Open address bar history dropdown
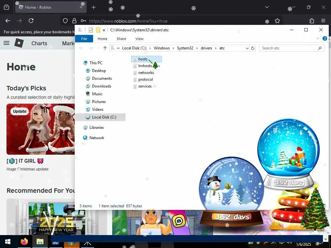The width and height of the screenshot is (331, 248). pos(247,48)
